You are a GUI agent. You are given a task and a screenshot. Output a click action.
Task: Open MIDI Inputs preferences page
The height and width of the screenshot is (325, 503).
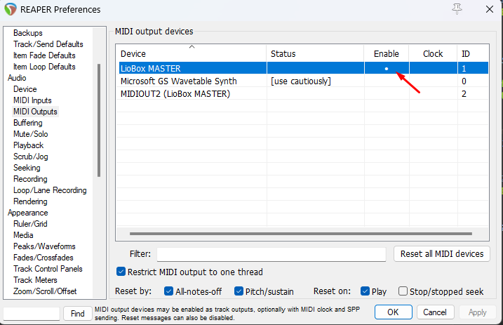[32, 100]
